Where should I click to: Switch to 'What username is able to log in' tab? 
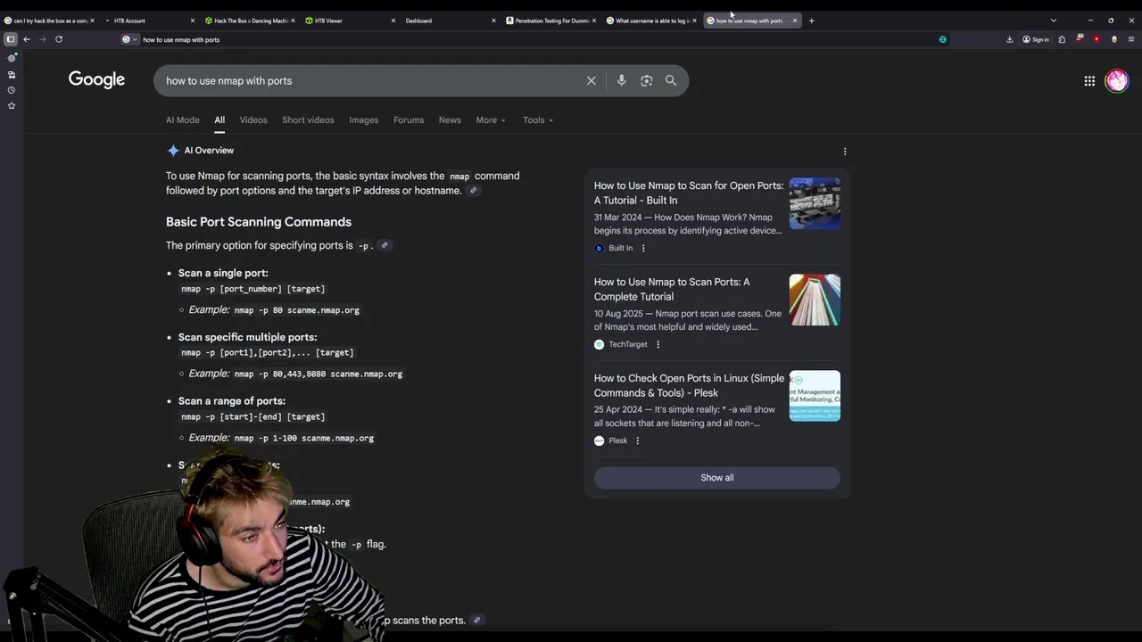pyautogui.click(x=650, y=21)
